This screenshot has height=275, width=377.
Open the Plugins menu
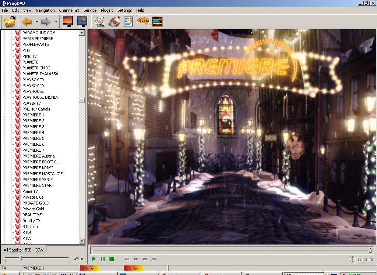tap(107, 10)
